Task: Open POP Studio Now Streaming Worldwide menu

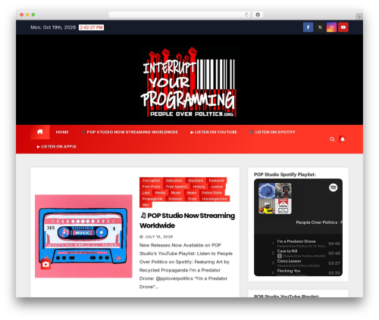Action: [130, 132]
